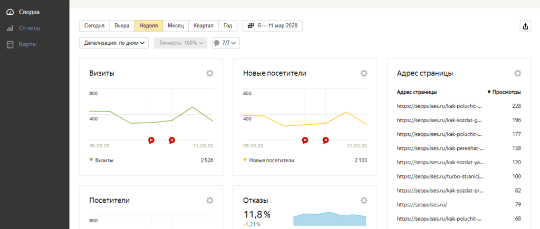Open settings gear of Посетители widget
This screenshot has height=229, width=540.
pos(210,200)
